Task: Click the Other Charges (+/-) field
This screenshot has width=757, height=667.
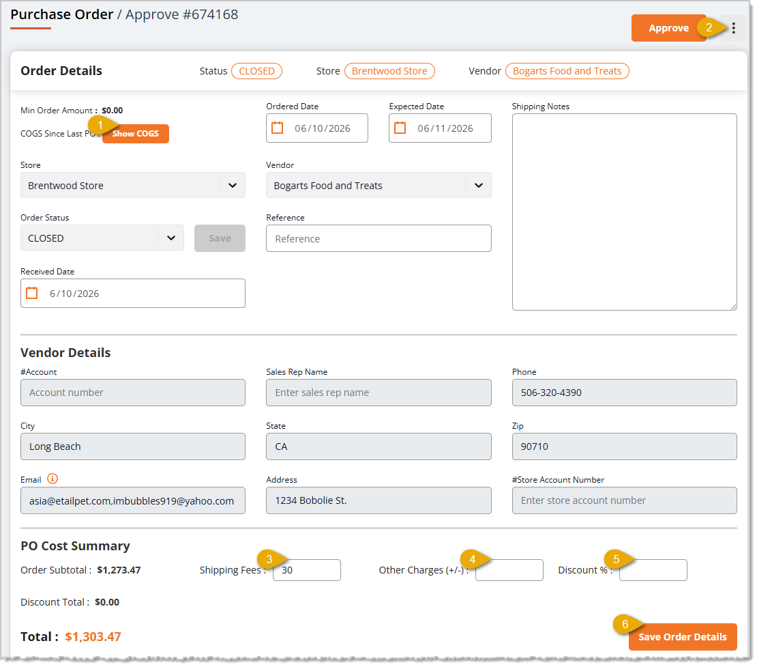Action: [509, 570]
